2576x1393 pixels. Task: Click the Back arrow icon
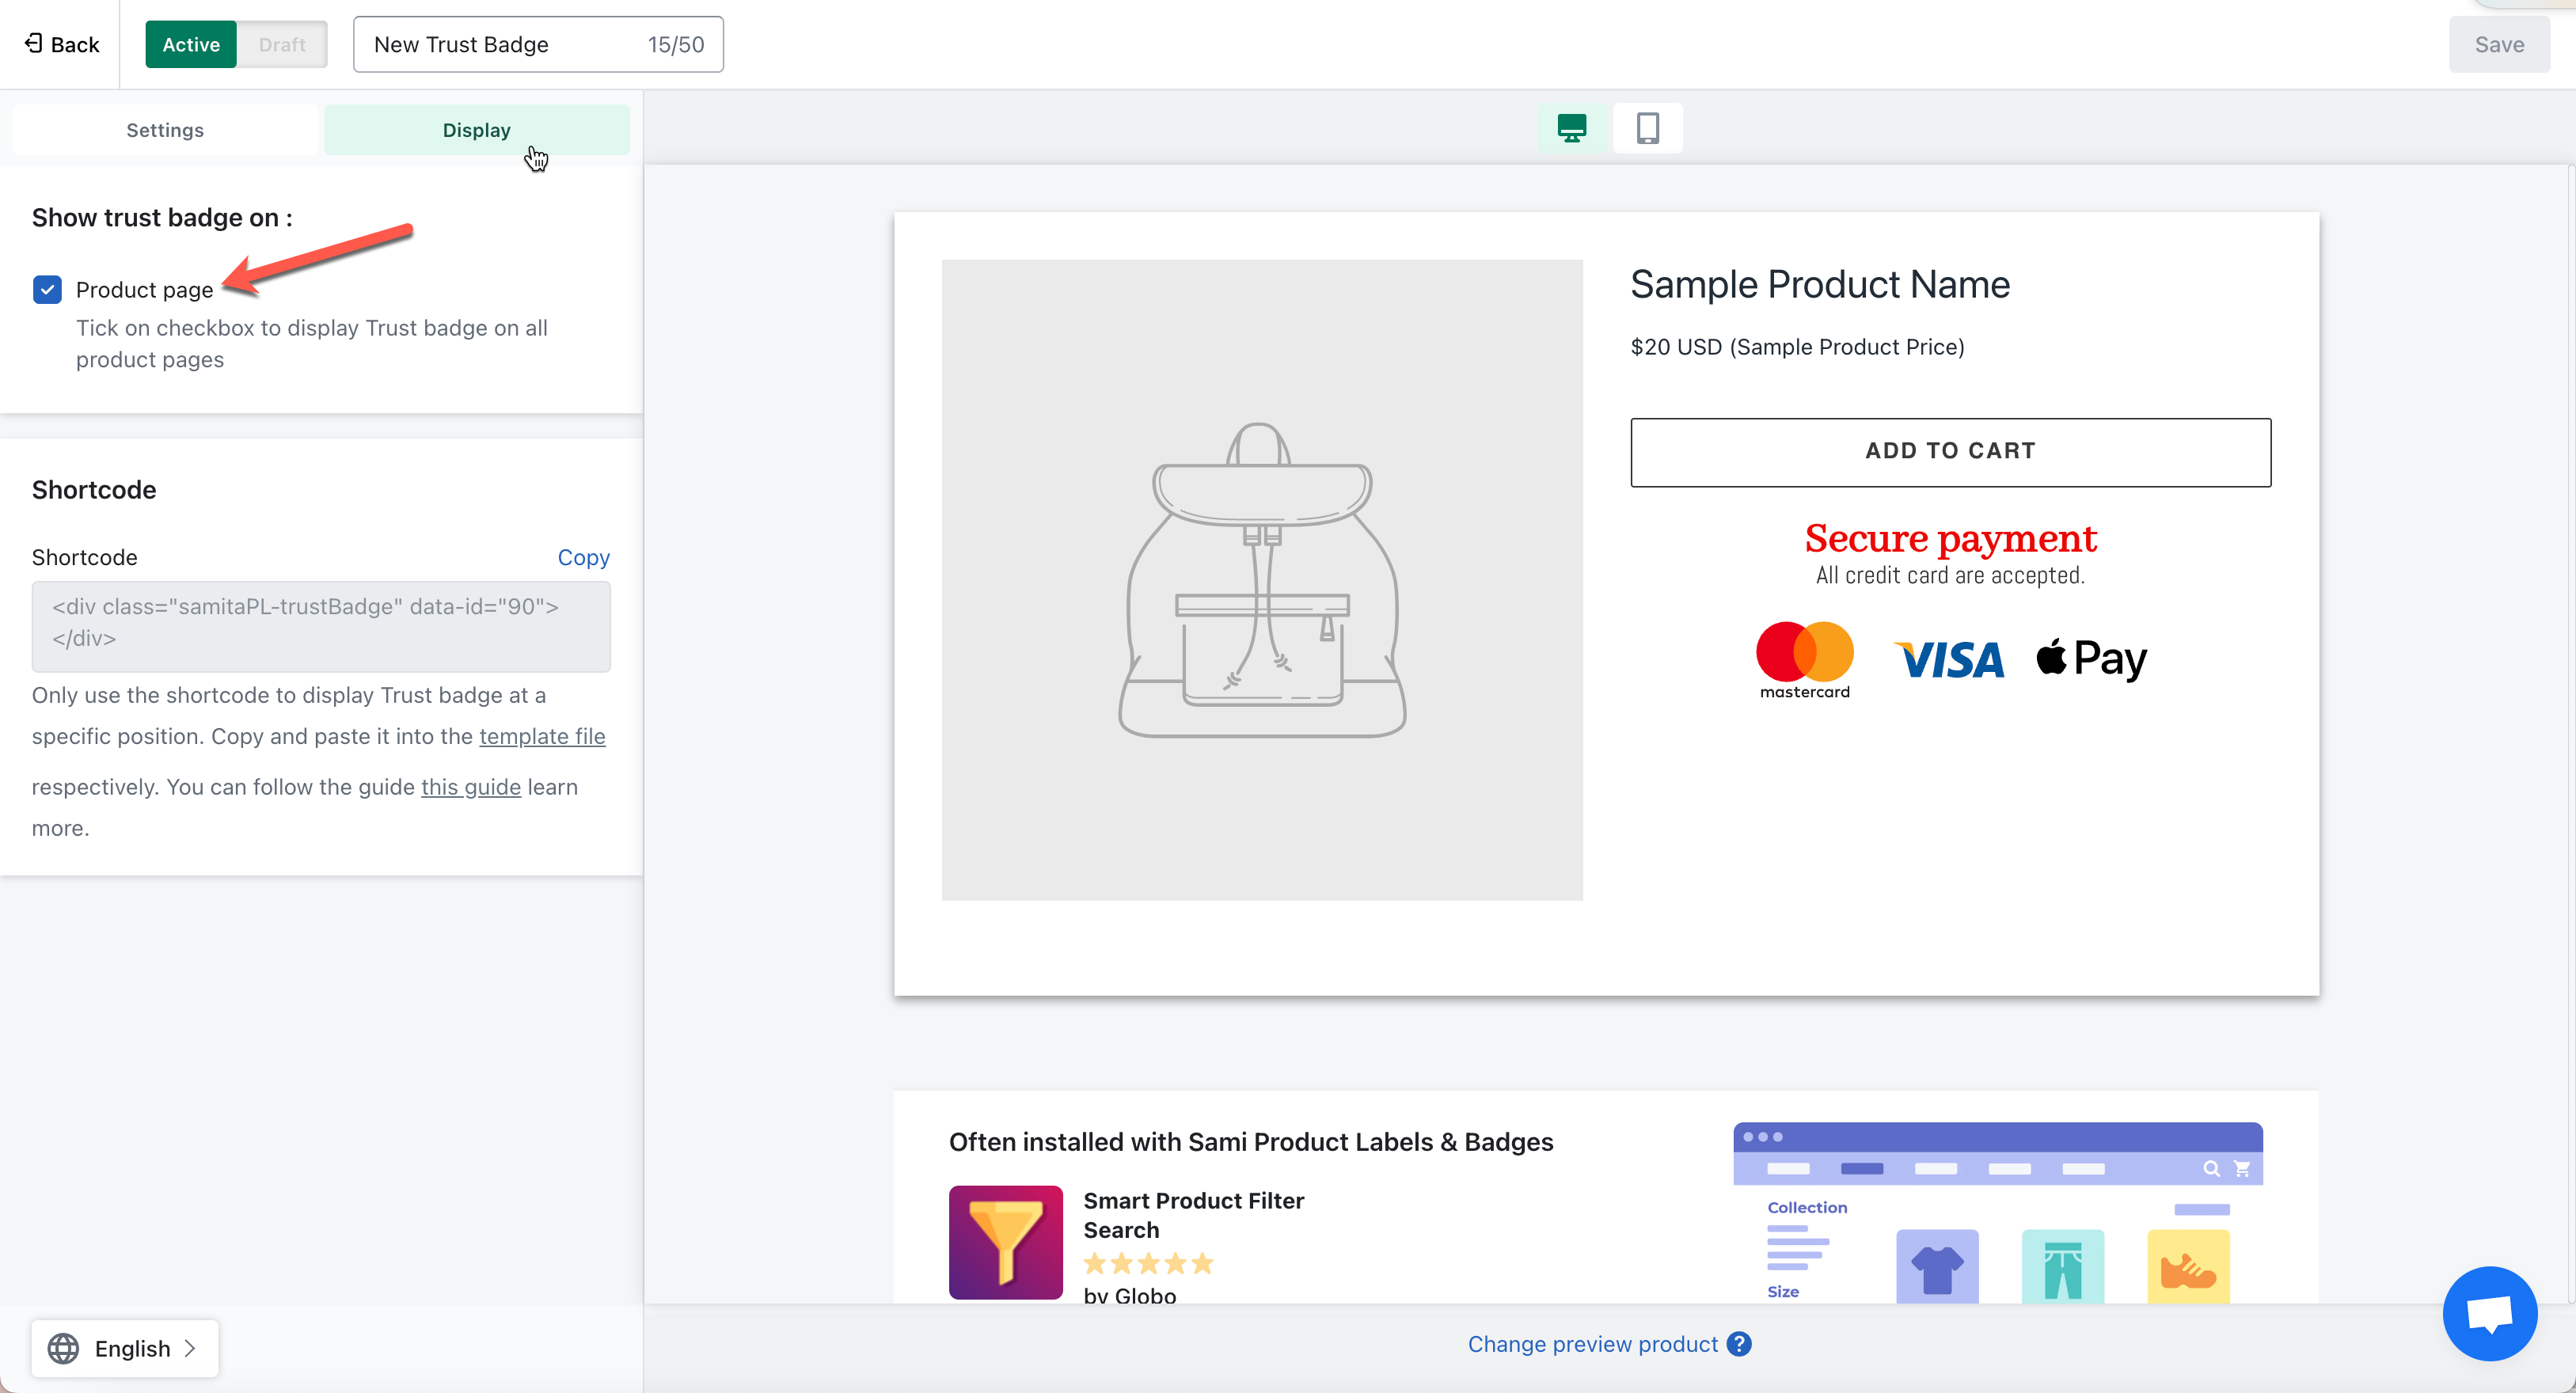(x=33, y=43)
